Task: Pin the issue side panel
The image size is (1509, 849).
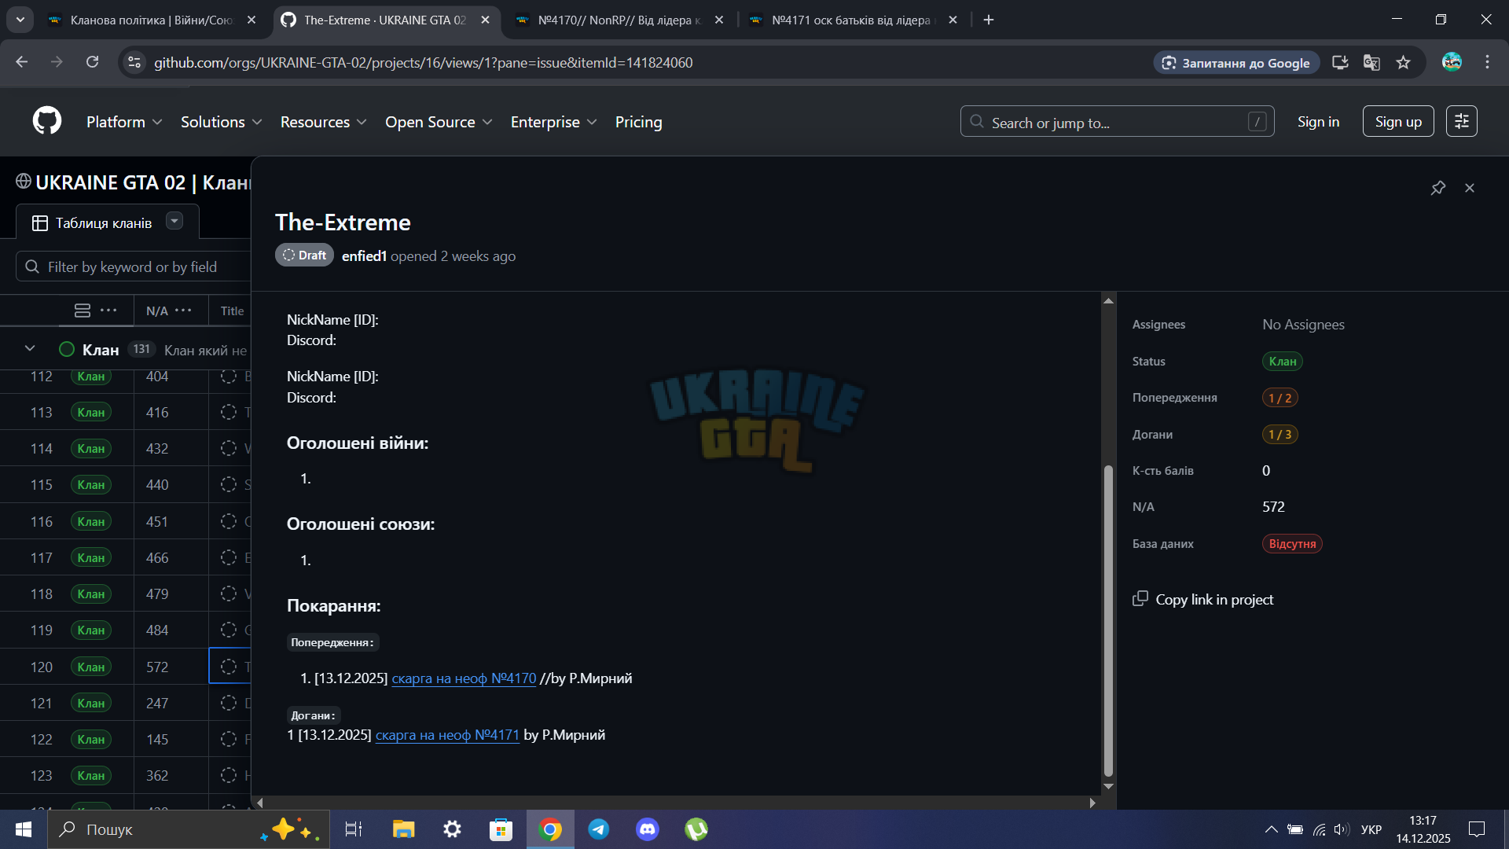Action: 1438,188
